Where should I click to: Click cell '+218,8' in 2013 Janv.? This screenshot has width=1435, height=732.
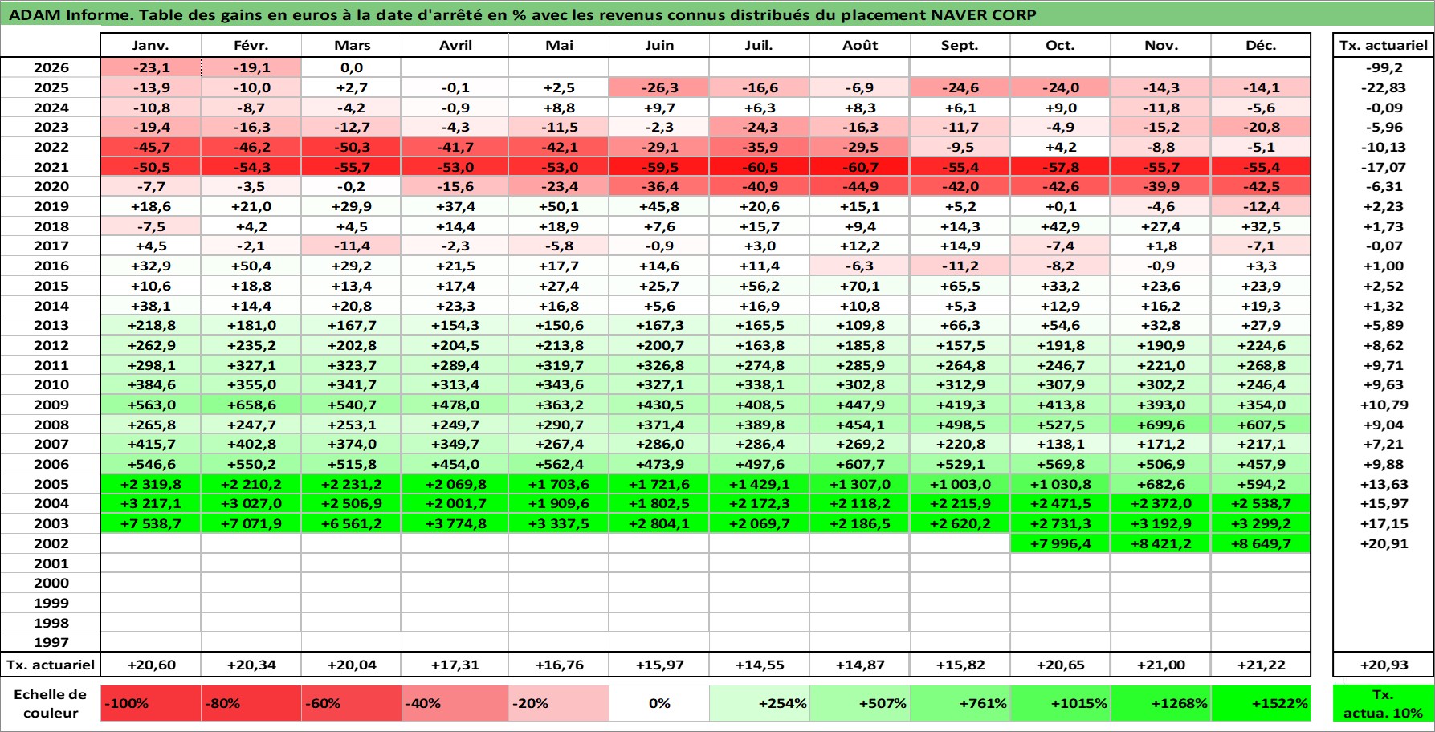151,325
